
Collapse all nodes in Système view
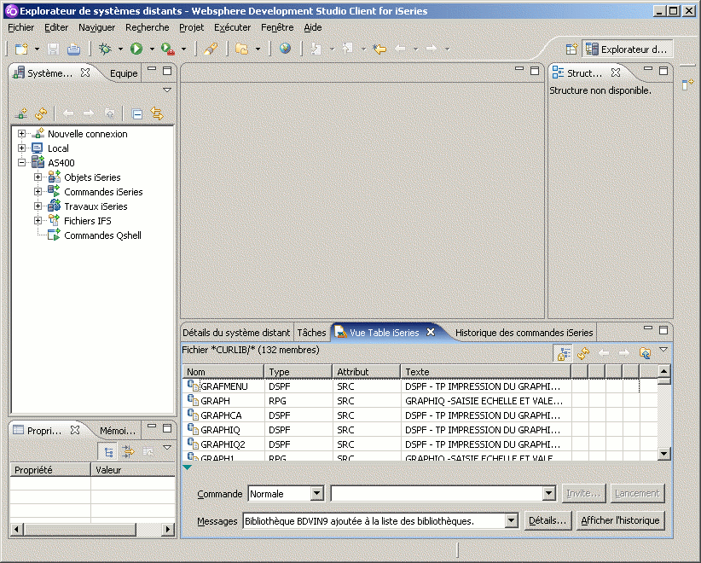136,113
